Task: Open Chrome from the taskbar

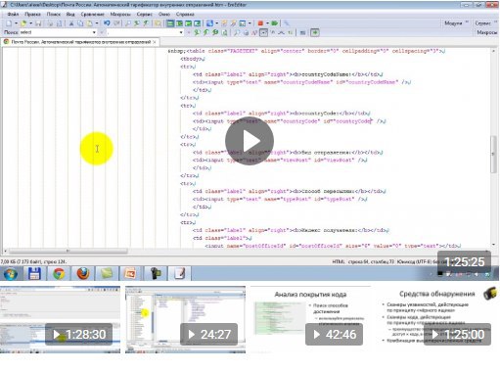Action: tap(59, 273)
